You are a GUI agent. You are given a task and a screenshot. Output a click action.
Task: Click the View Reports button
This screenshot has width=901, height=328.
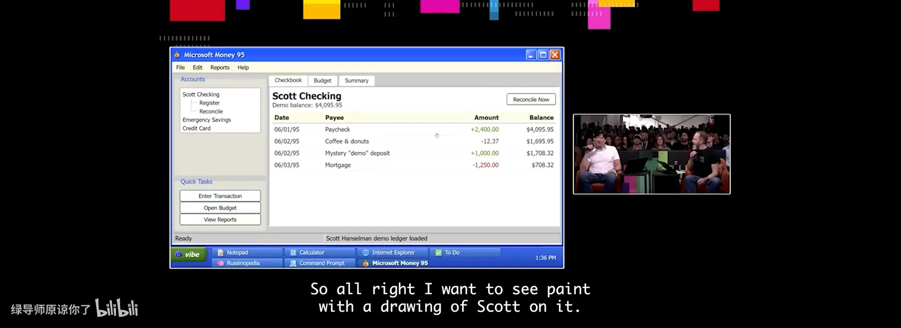(x=220, y=219)
